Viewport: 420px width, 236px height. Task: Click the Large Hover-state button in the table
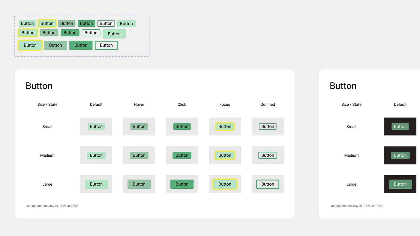coord(139,184)
